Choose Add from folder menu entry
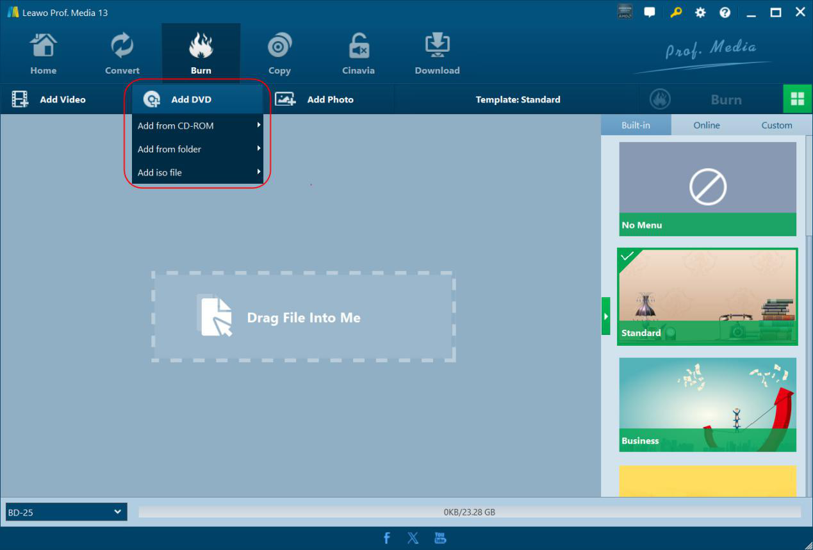813x550 pixels. [197, 149]
